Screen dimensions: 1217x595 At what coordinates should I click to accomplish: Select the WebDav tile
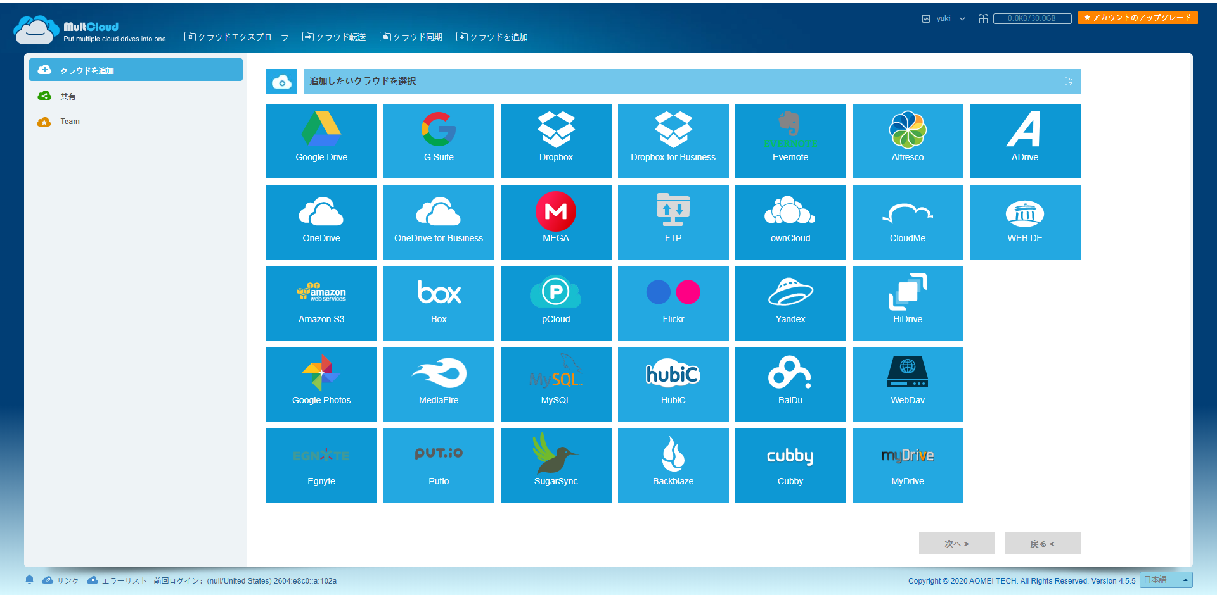point(908,384)
